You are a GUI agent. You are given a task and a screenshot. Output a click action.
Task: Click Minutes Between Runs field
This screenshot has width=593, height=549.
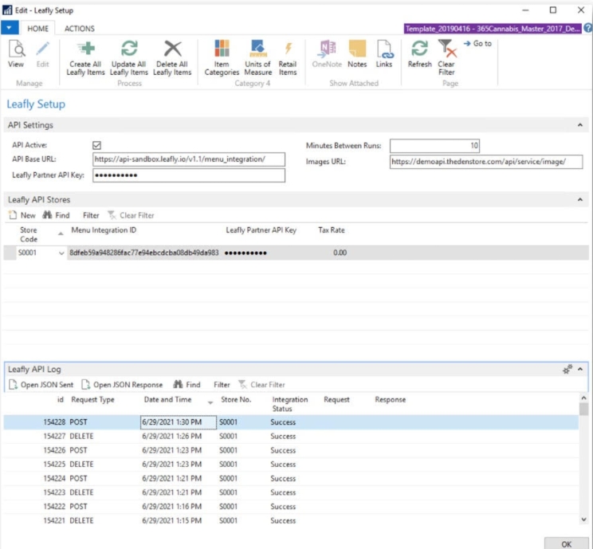[434, 146]
